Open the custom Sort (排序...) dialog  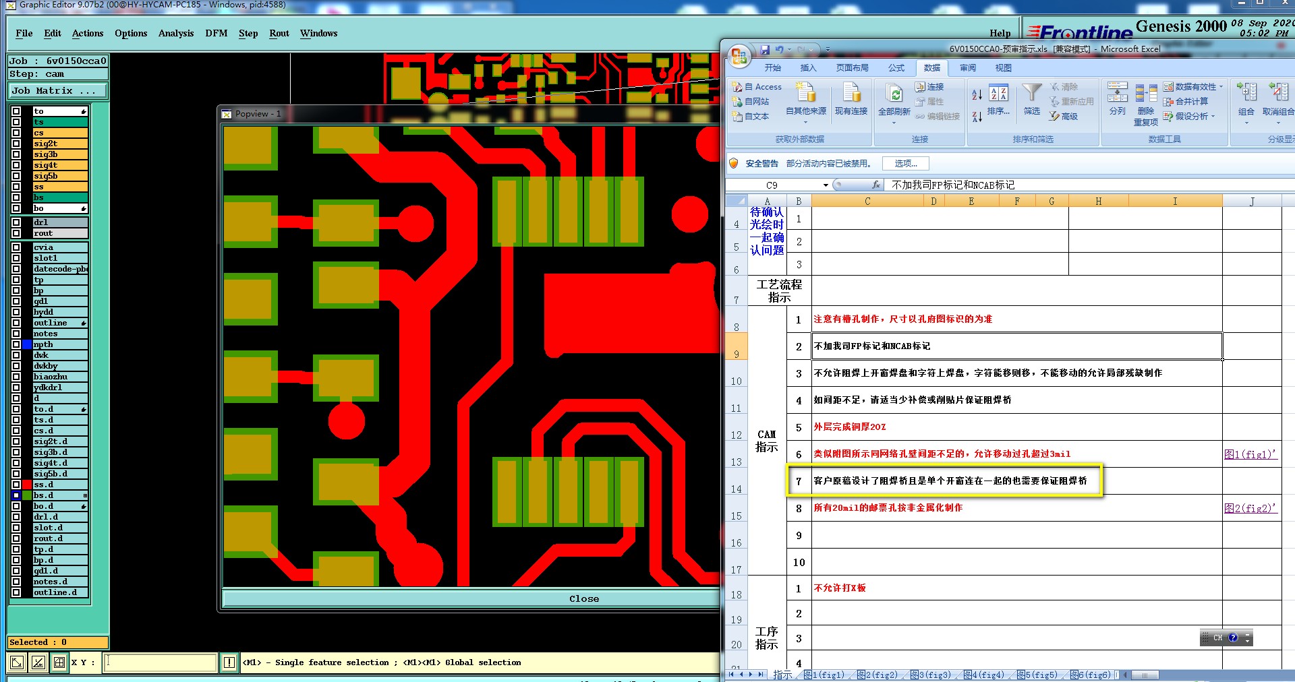tap(998, 99)
